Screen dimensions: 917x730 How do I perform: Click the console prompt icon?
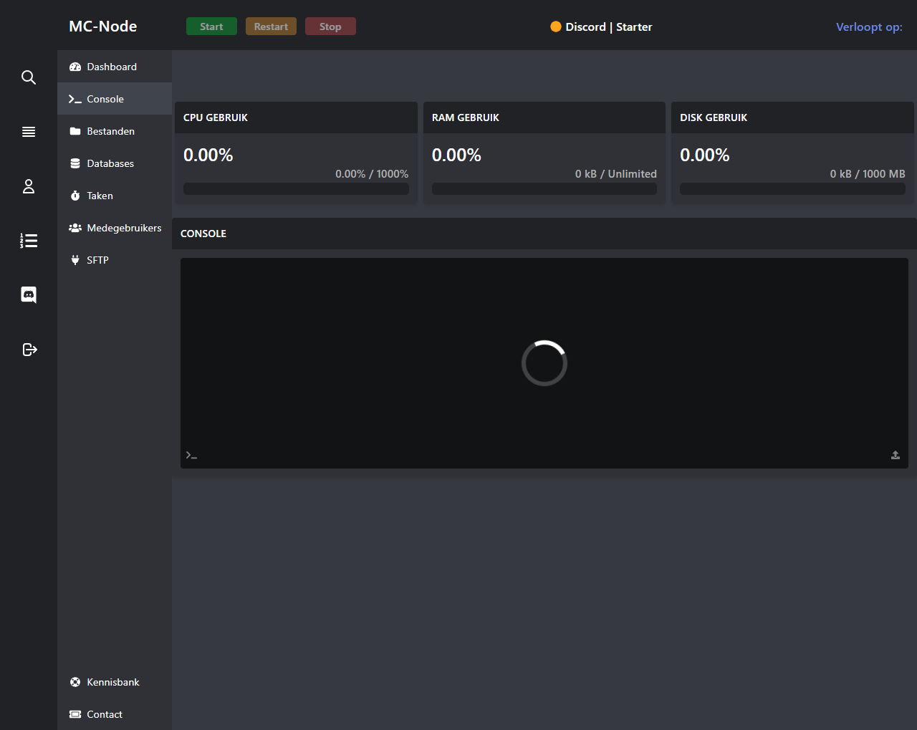click(x=191, y=455)
